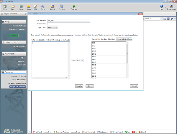Open Help from the toolbar icon

(162, 6)
